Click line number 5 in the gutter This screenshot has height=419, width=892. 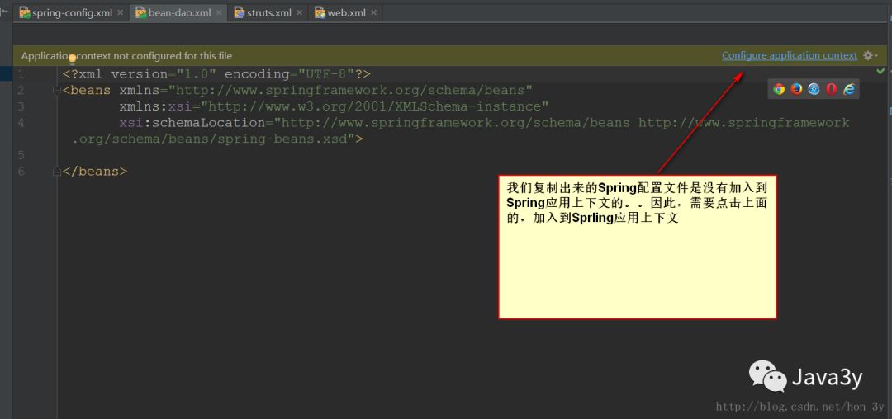click(21, 155)
